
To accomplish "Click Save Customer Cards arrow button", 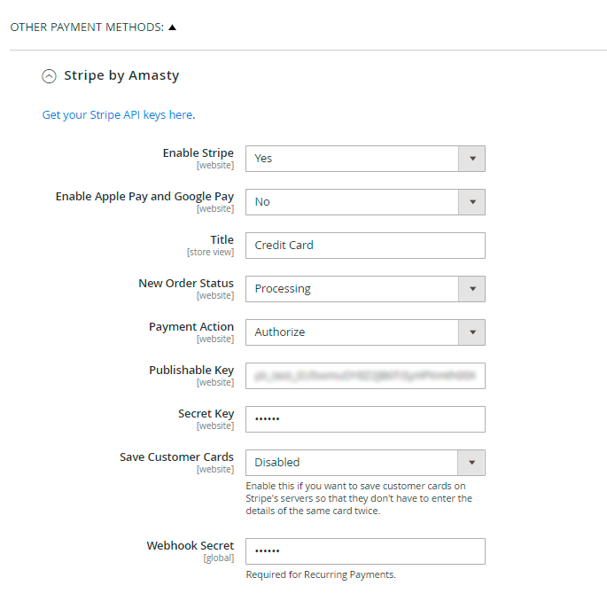I will coord(471,463).
